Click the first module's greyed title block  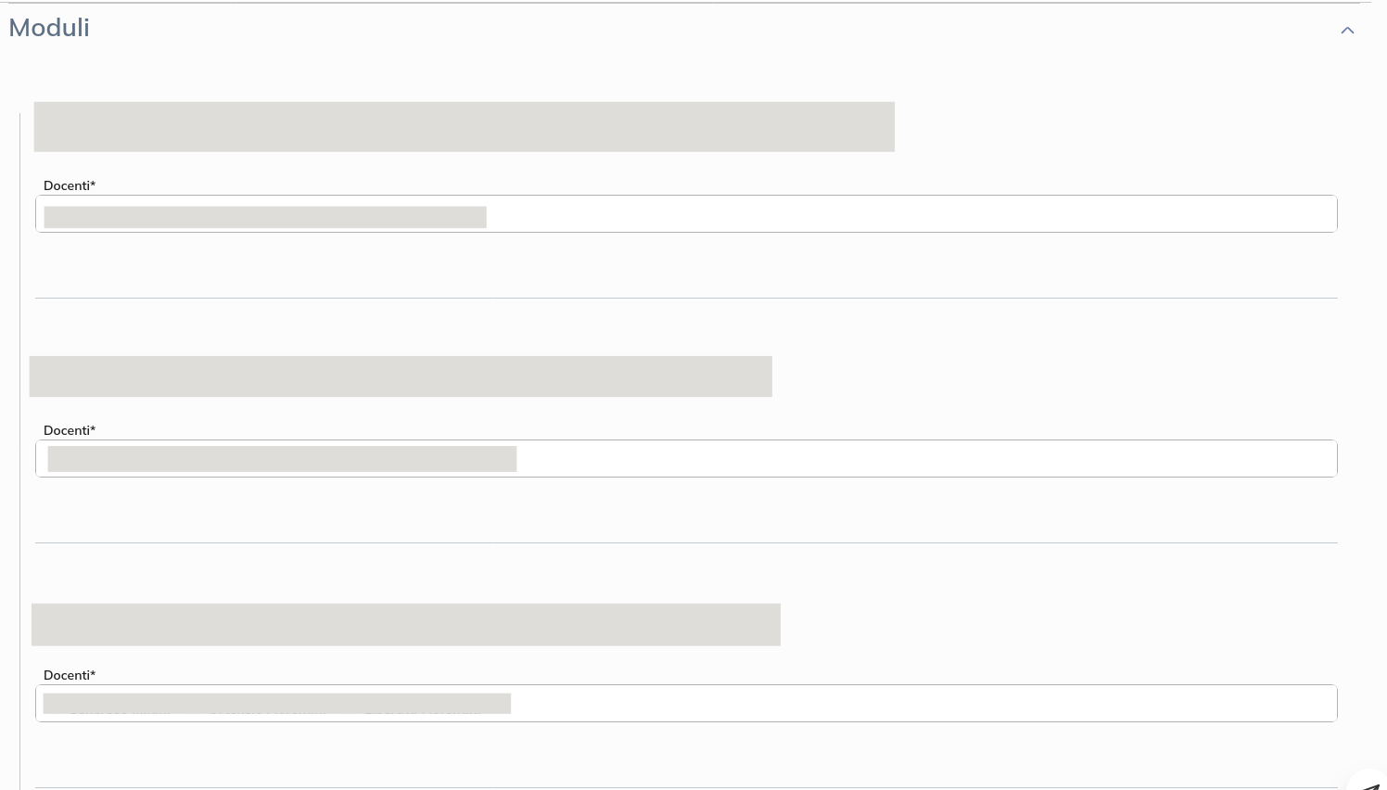(464, 127)
